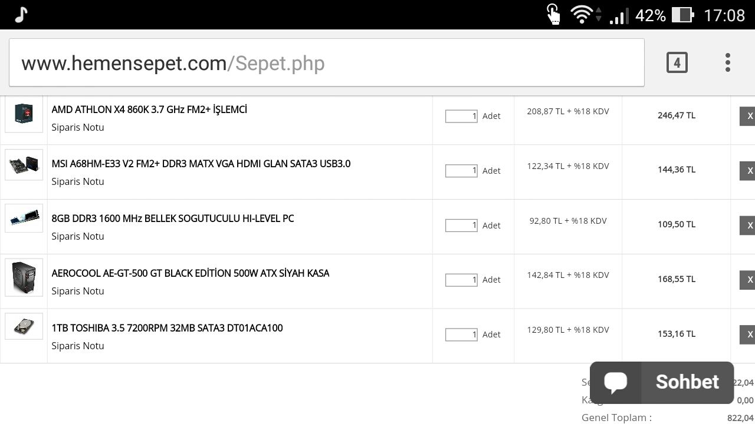Open AMD ATHLON X4 860K product link
The height and width of the screenshot is (424, 755).
pyautogui.click(x=149, y=110)
